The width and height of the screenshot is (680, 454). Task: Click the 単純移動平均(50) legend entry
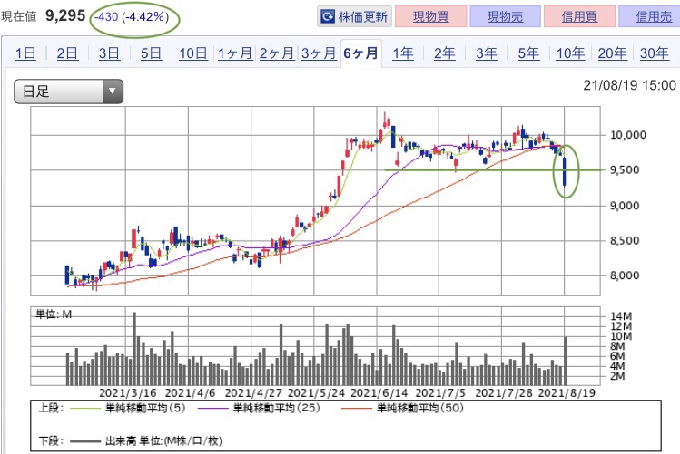point(402,408)
